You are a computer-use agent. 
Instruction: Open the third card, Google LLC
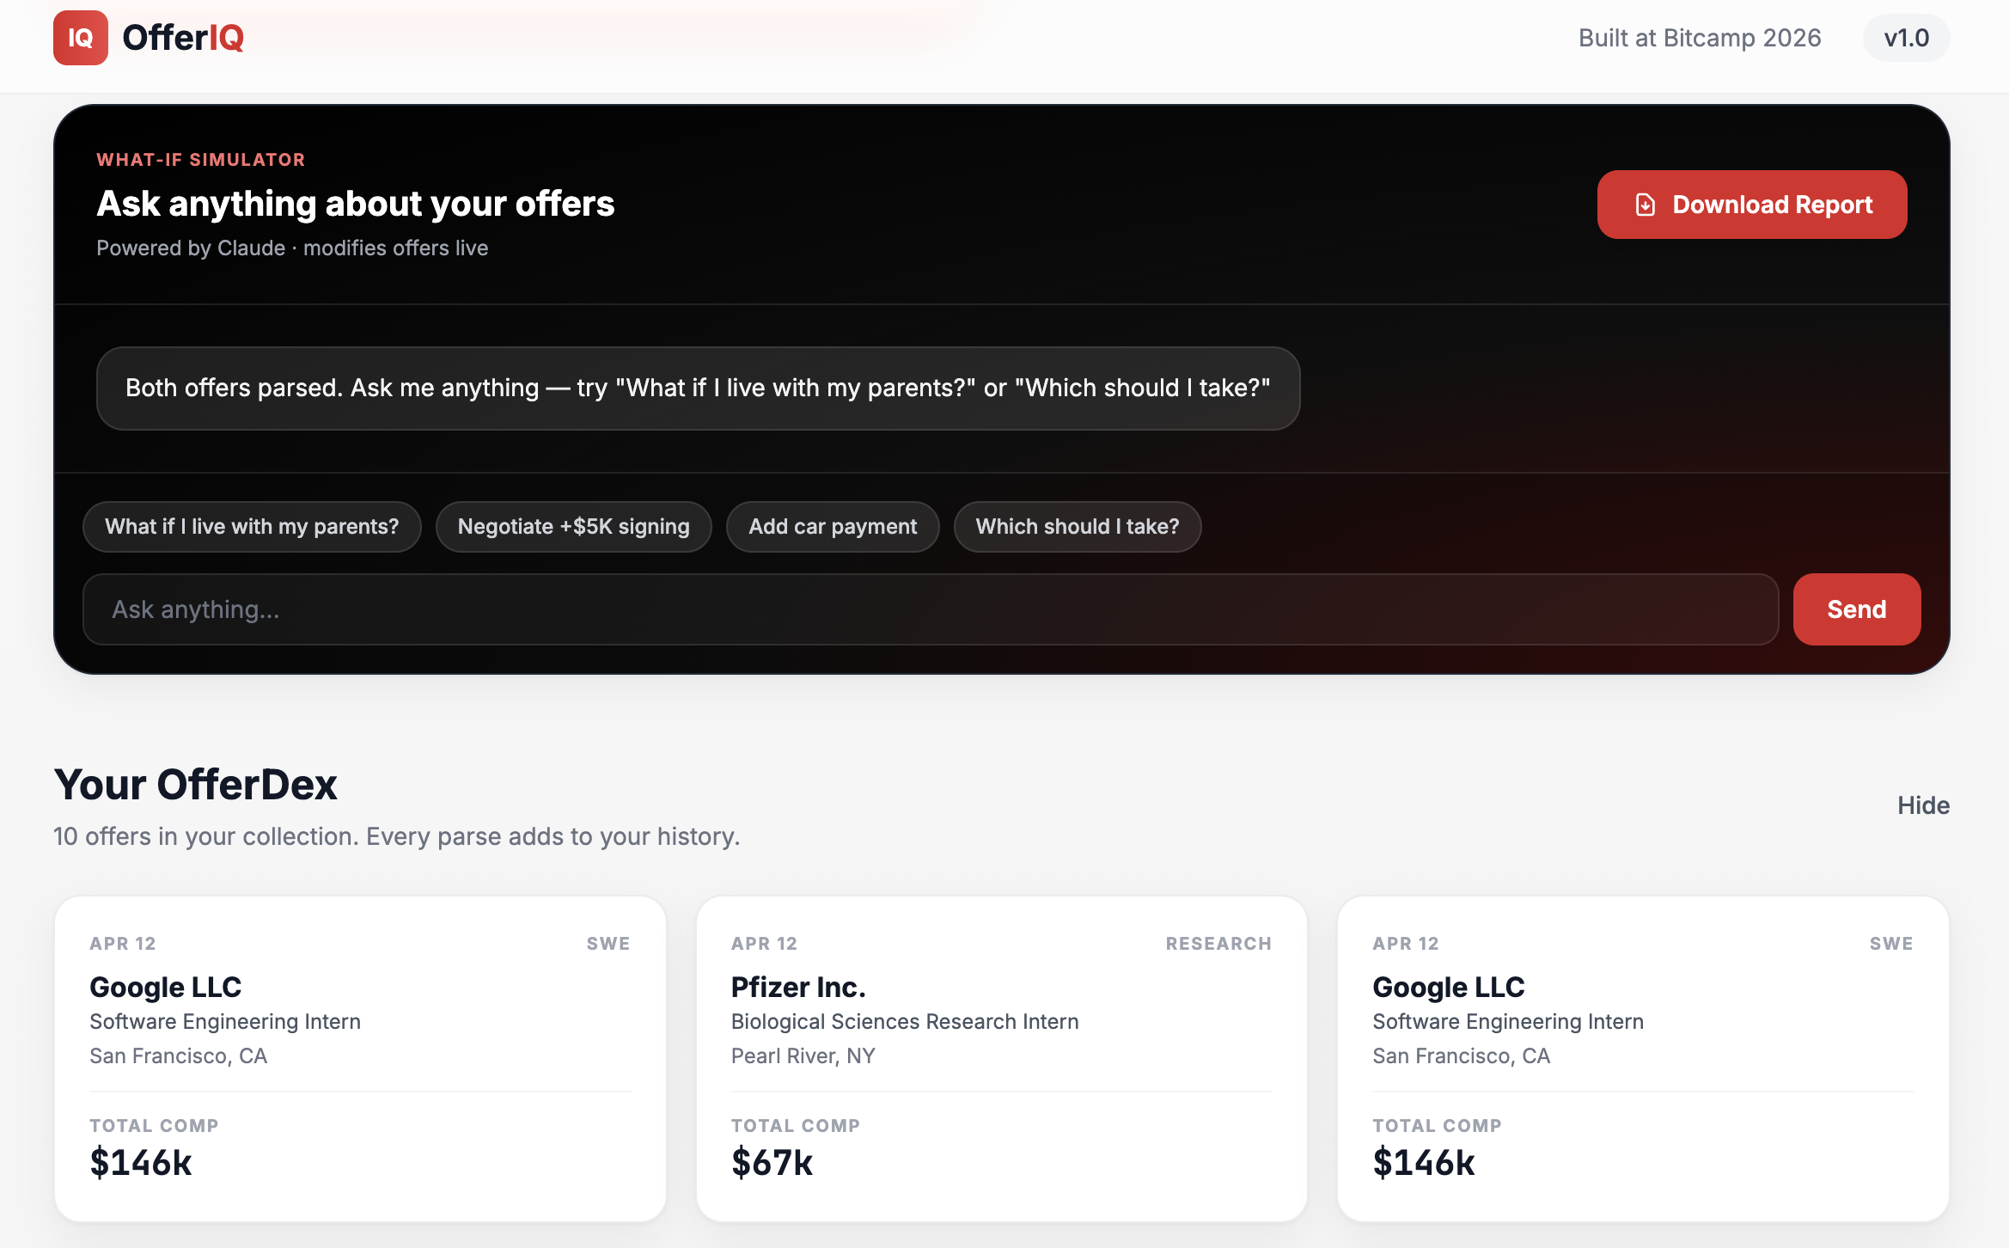(1642, 1058)
